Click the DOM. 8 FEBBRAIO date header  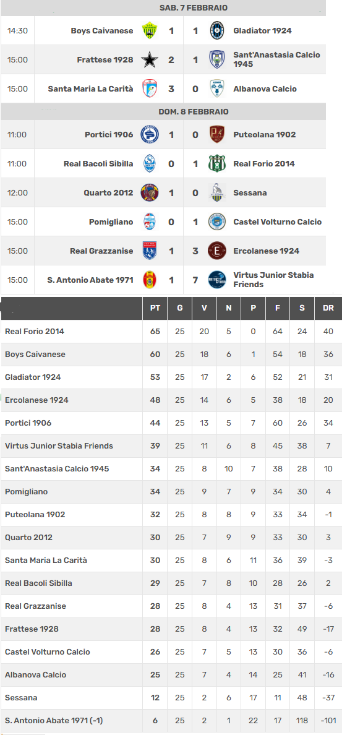point(194,111)
